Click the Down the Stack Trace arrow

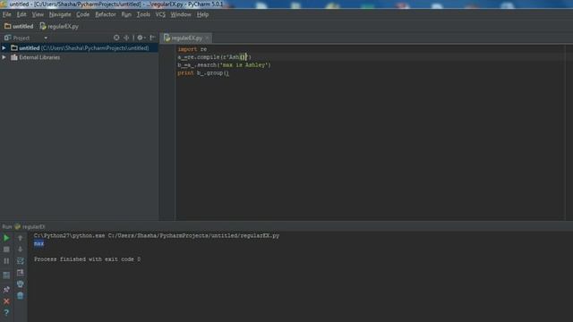point(20,250)
